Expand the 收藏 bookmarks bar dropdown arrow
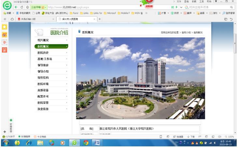Screen dimensions: 238x148 click(13, 13)
